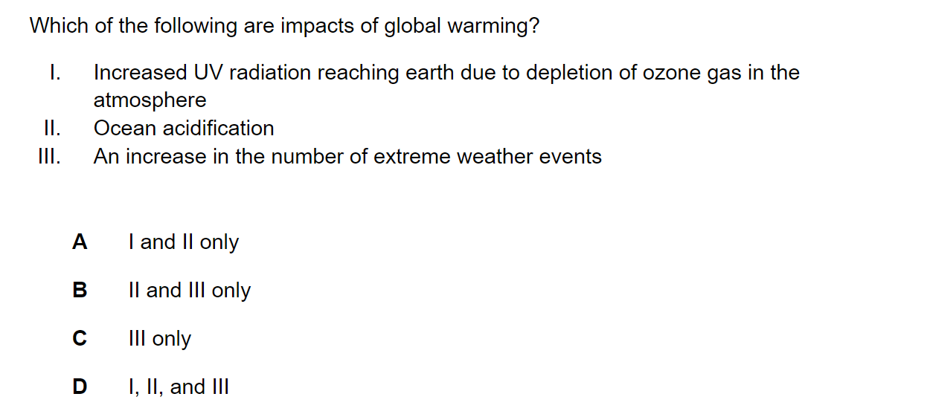Click the question text about global warming
This screenshot has width=930, height=414.
[285, 27]
